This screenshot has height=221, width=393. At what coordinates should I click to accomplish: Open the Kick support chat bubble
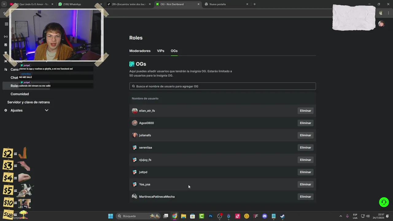(x=384, y=202)
